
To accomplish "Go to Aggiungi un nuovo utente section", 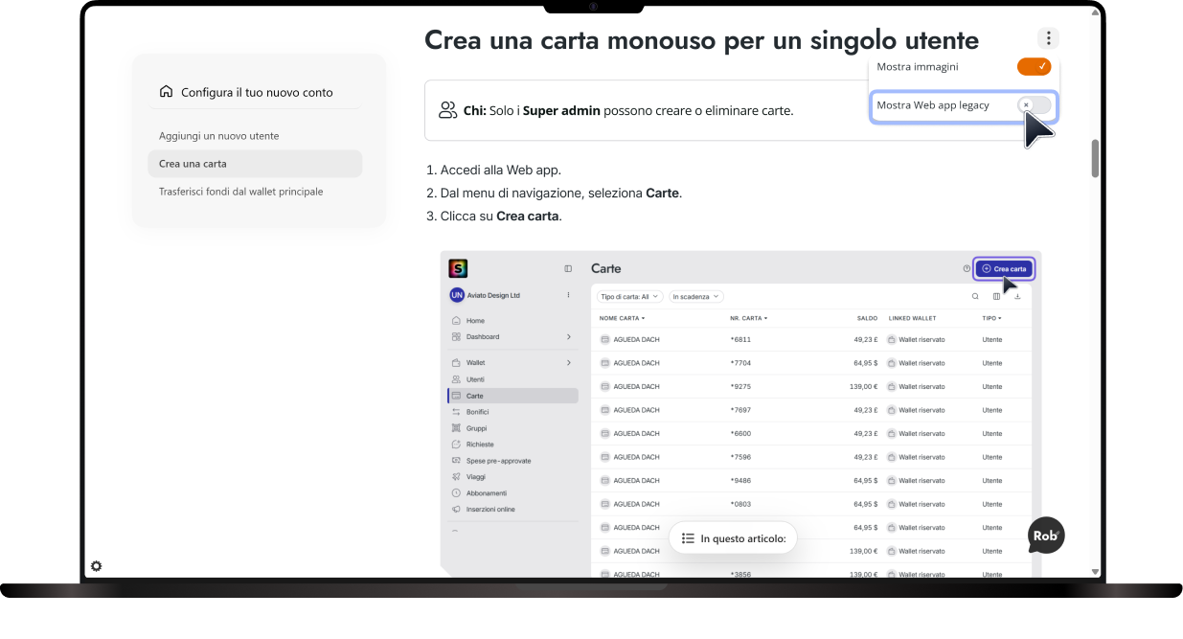I will click(219, 136).
